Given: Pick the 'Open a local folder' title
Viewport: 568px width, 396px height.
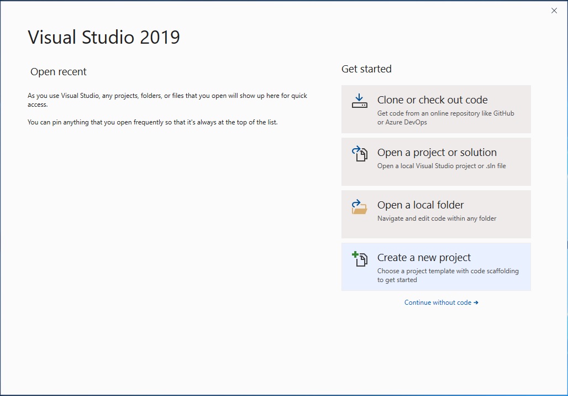Looking at the screenshot, I should [420, 205].
